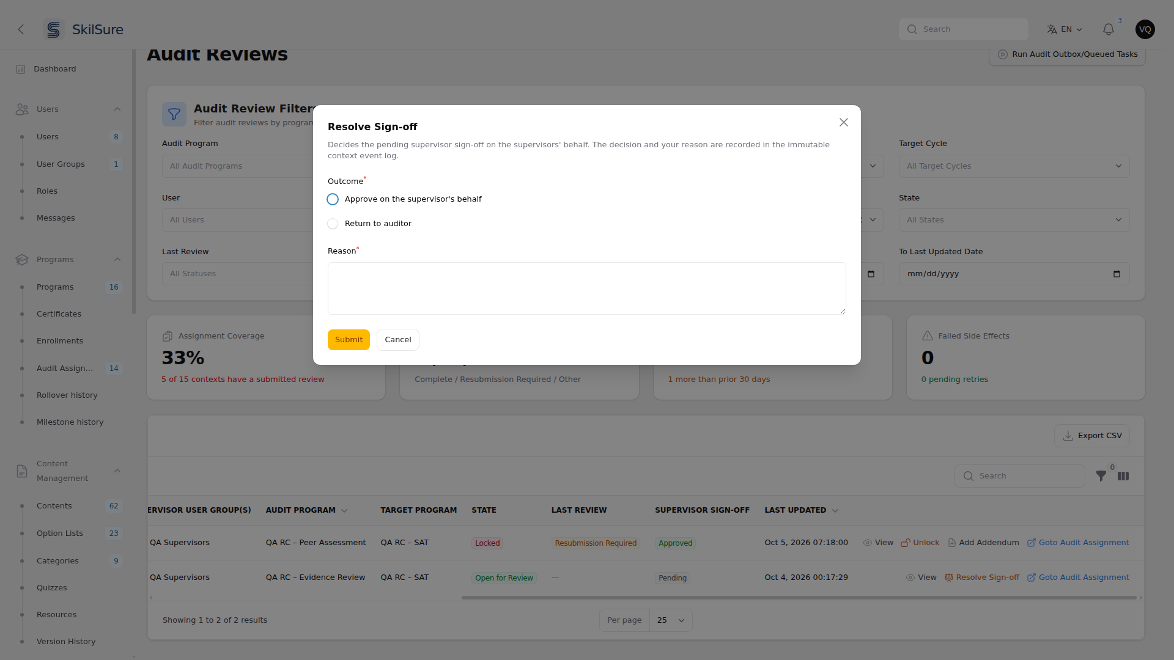Click the table Search box

(x=1020, y=476)
